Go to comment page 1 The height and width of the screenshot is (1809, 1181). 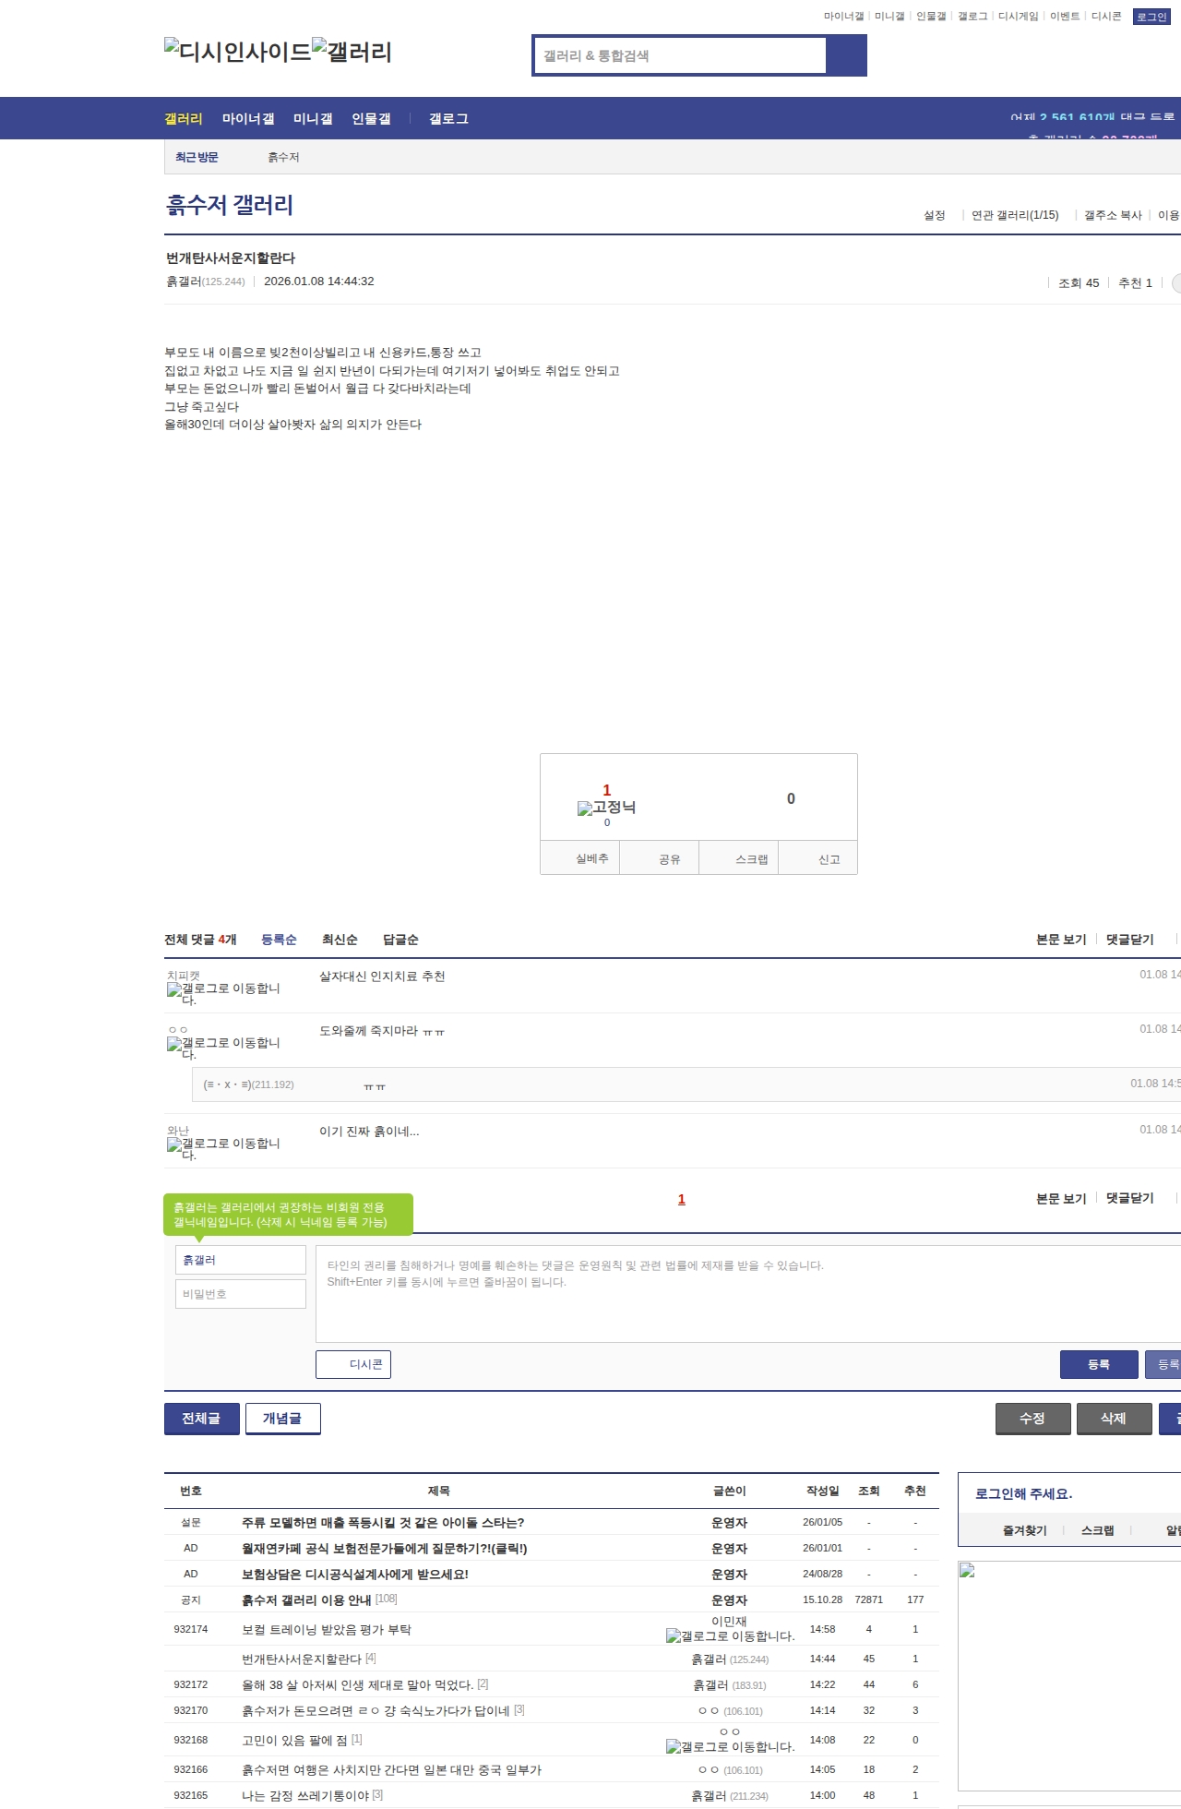pyautogui.click(x=682, y=1200)
